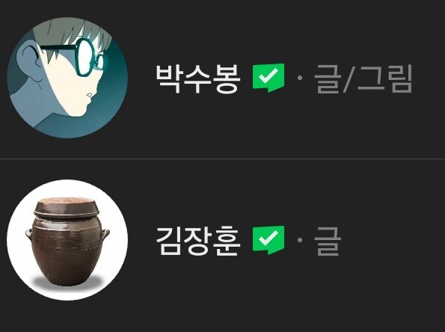This screenshot has height=332, width=445.
Task: Click the dot separator after 김장훈's badge
Action: 300,240
